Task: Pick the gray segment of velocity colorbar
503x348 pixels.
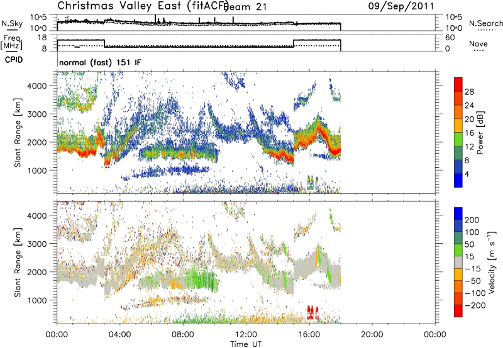Action: 458,263
